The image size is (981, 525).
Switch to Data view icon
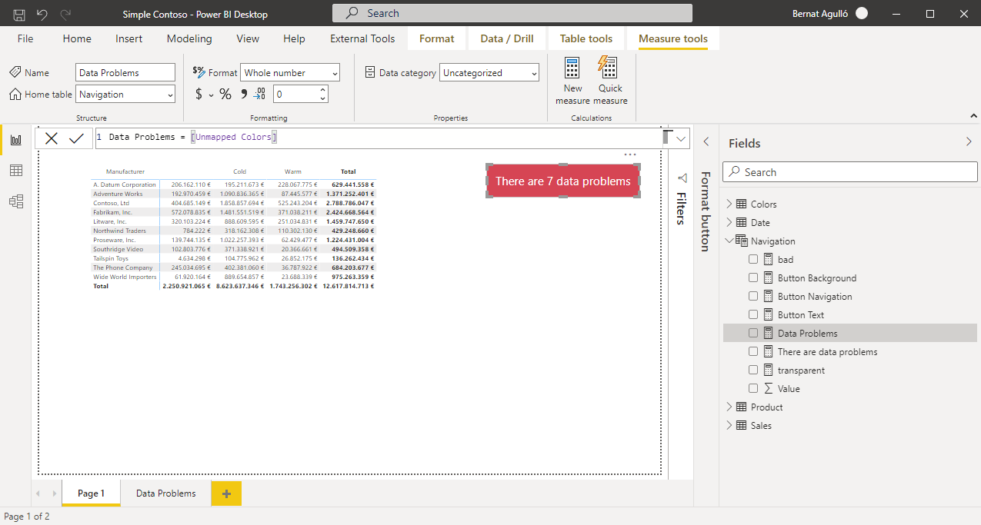tap(15, 171)
